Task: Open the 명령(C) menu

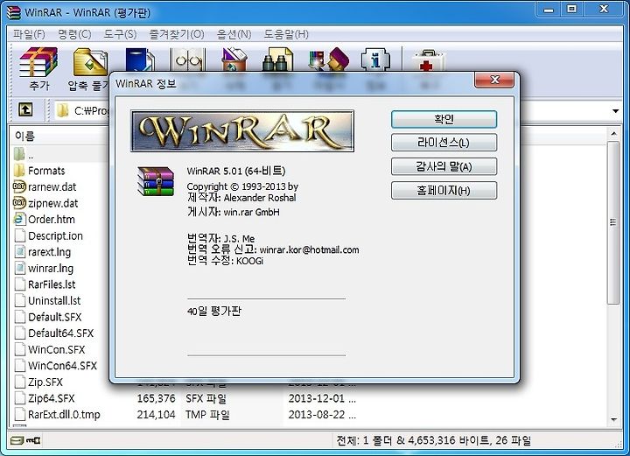Action: coord(74,34)
